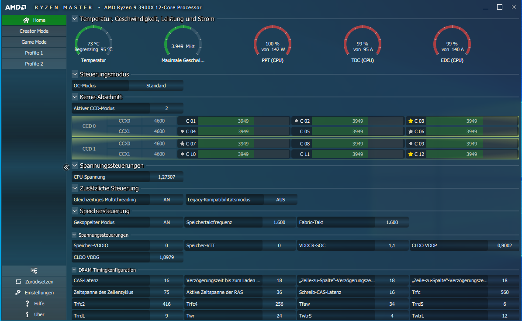Switch to Game Mode
Screen dimensions: 522x321
click(34, 42)
